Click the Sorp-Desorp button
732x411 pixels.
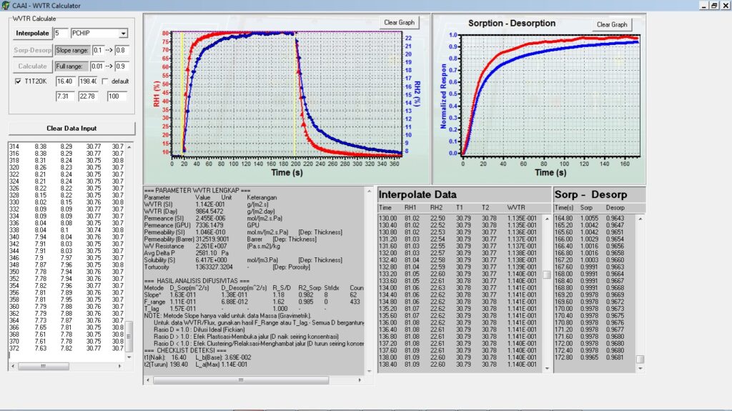[33, 51]
